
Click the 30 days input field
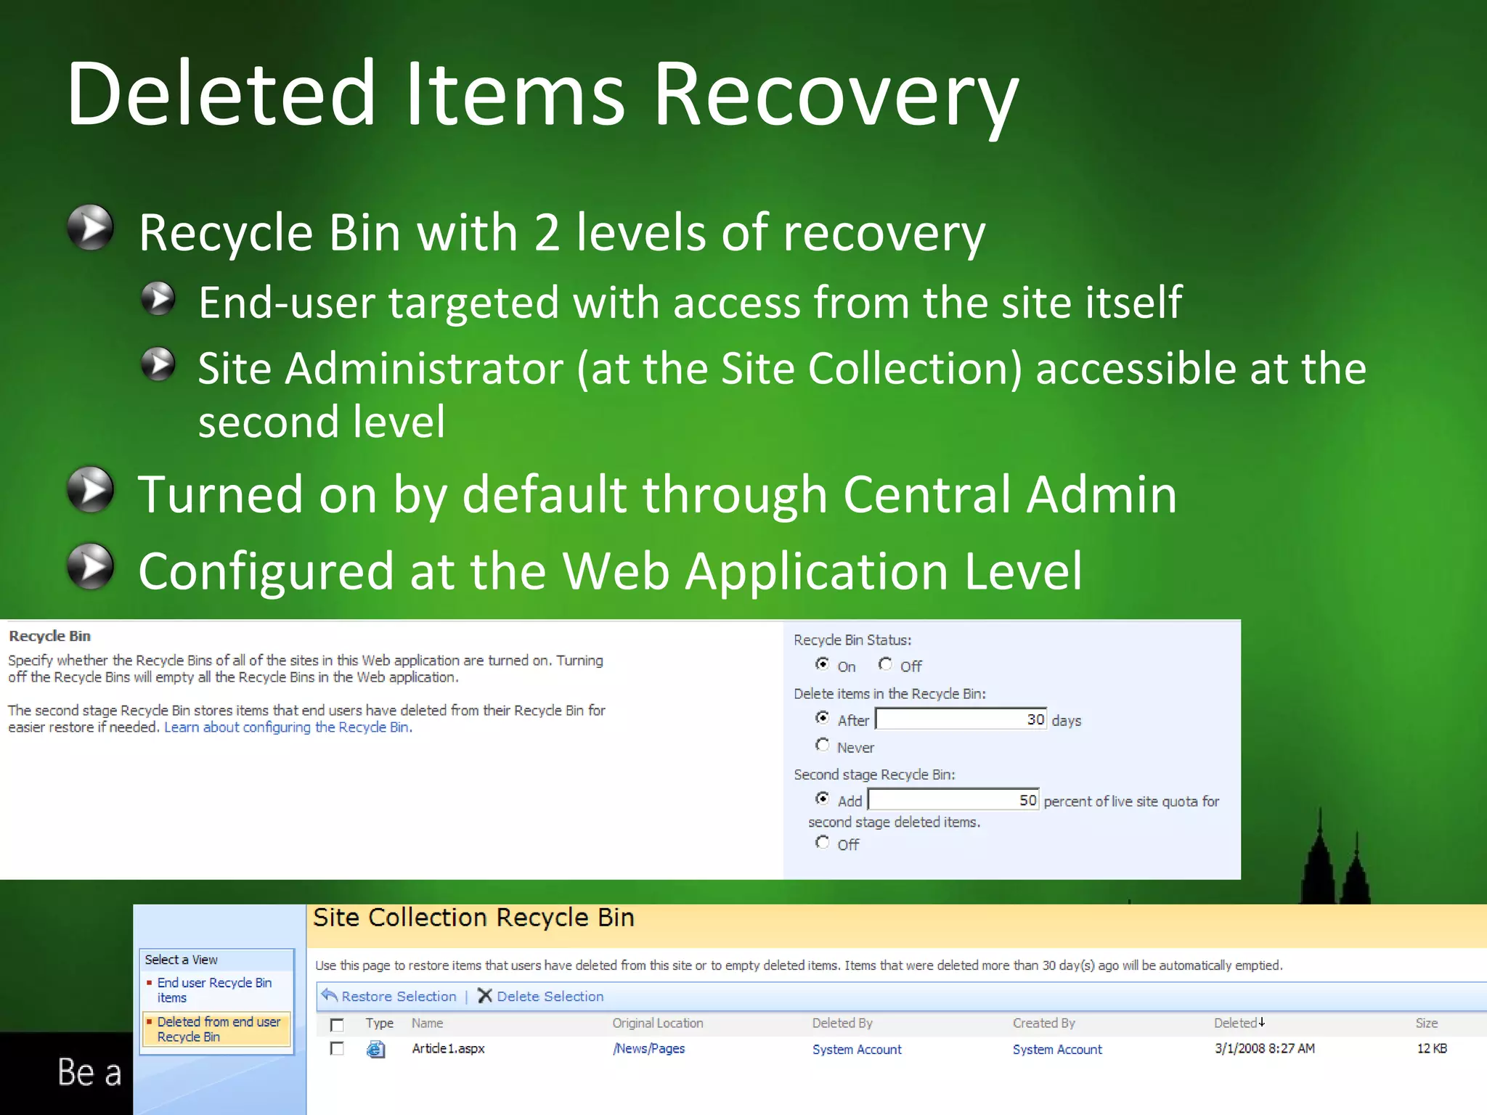coord(961,719)
